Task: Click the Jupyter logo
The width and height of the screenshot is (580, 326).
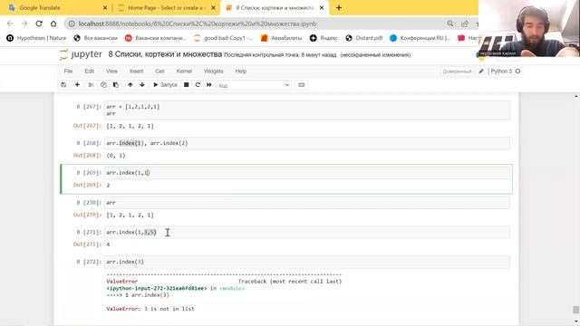Action: click(81, 54)
